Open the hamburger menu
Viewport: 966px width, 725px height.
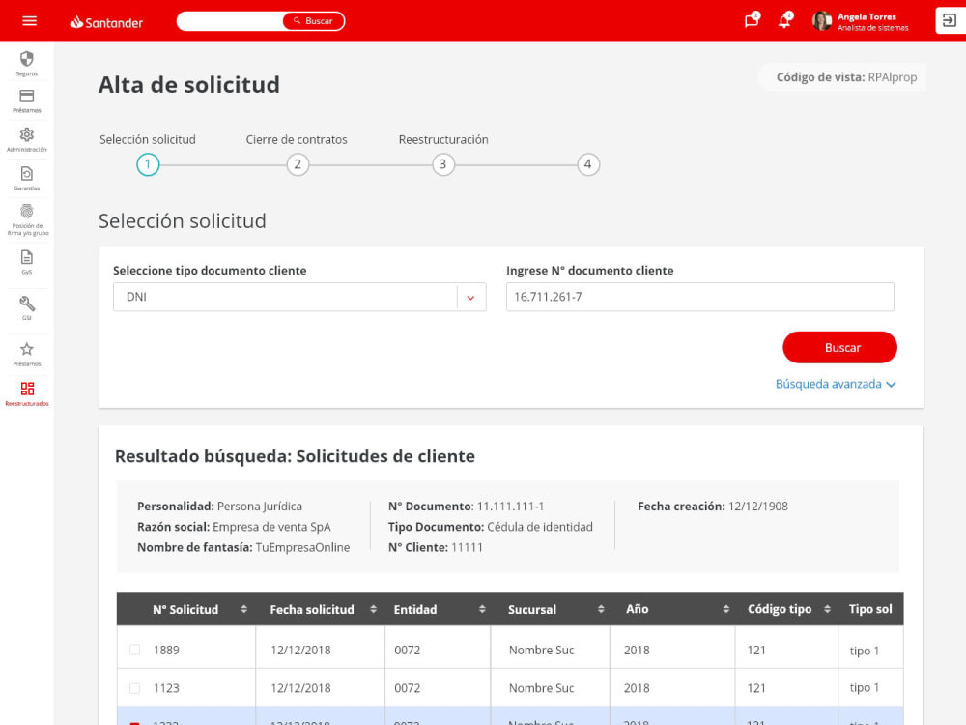click(x=29, y=21)
